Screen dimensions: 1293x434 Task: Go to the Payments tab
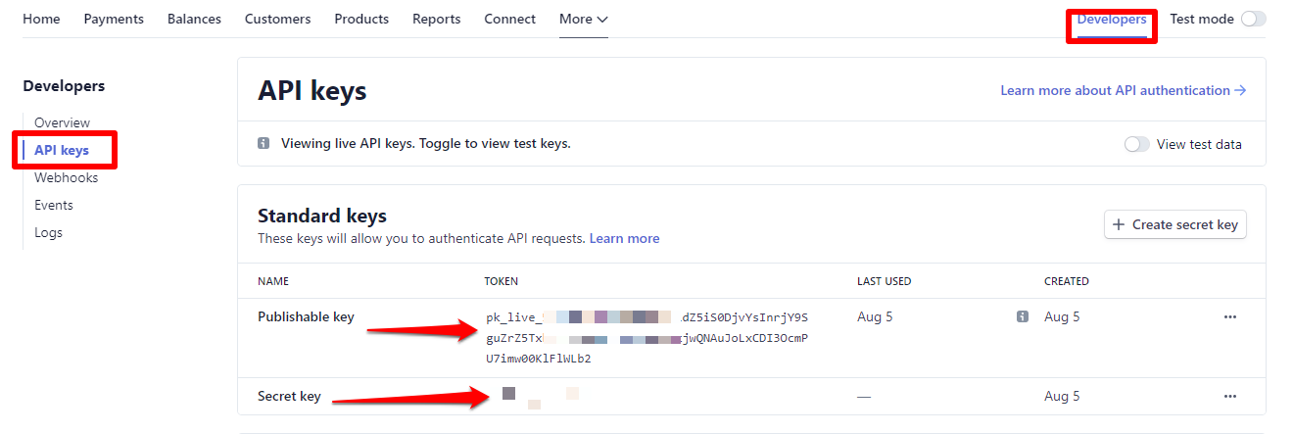point(114,19)
